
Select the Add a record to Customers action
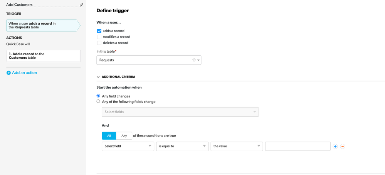coord(44,56)
